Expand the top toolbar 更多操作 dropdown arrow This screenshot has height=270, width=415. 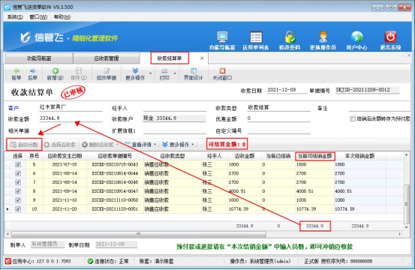pos(151,73)
